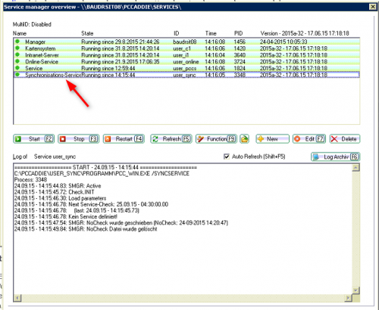Create a new service with New button
The height and width of the screenshot is (310, 379).
point(272,139)
